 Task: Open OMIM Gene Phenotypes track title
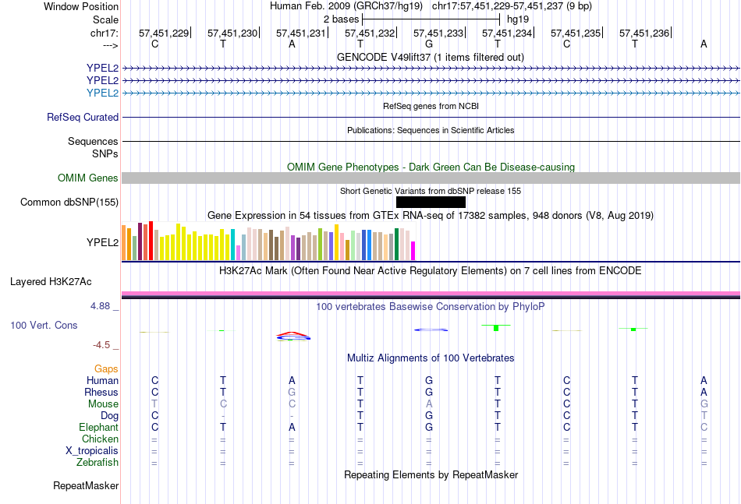[431, 167]
